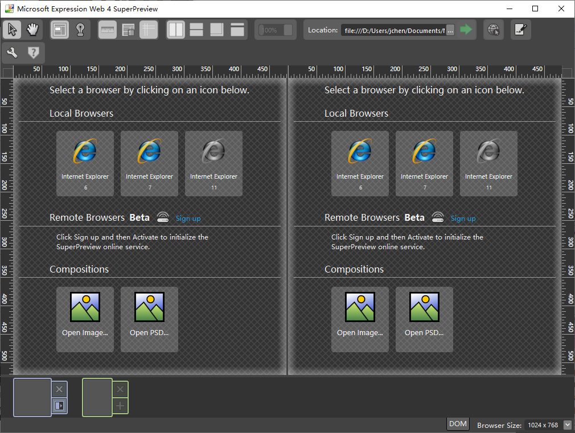
Task: Click Local Browsers heading in left pane
Action: tap(81, 113)
